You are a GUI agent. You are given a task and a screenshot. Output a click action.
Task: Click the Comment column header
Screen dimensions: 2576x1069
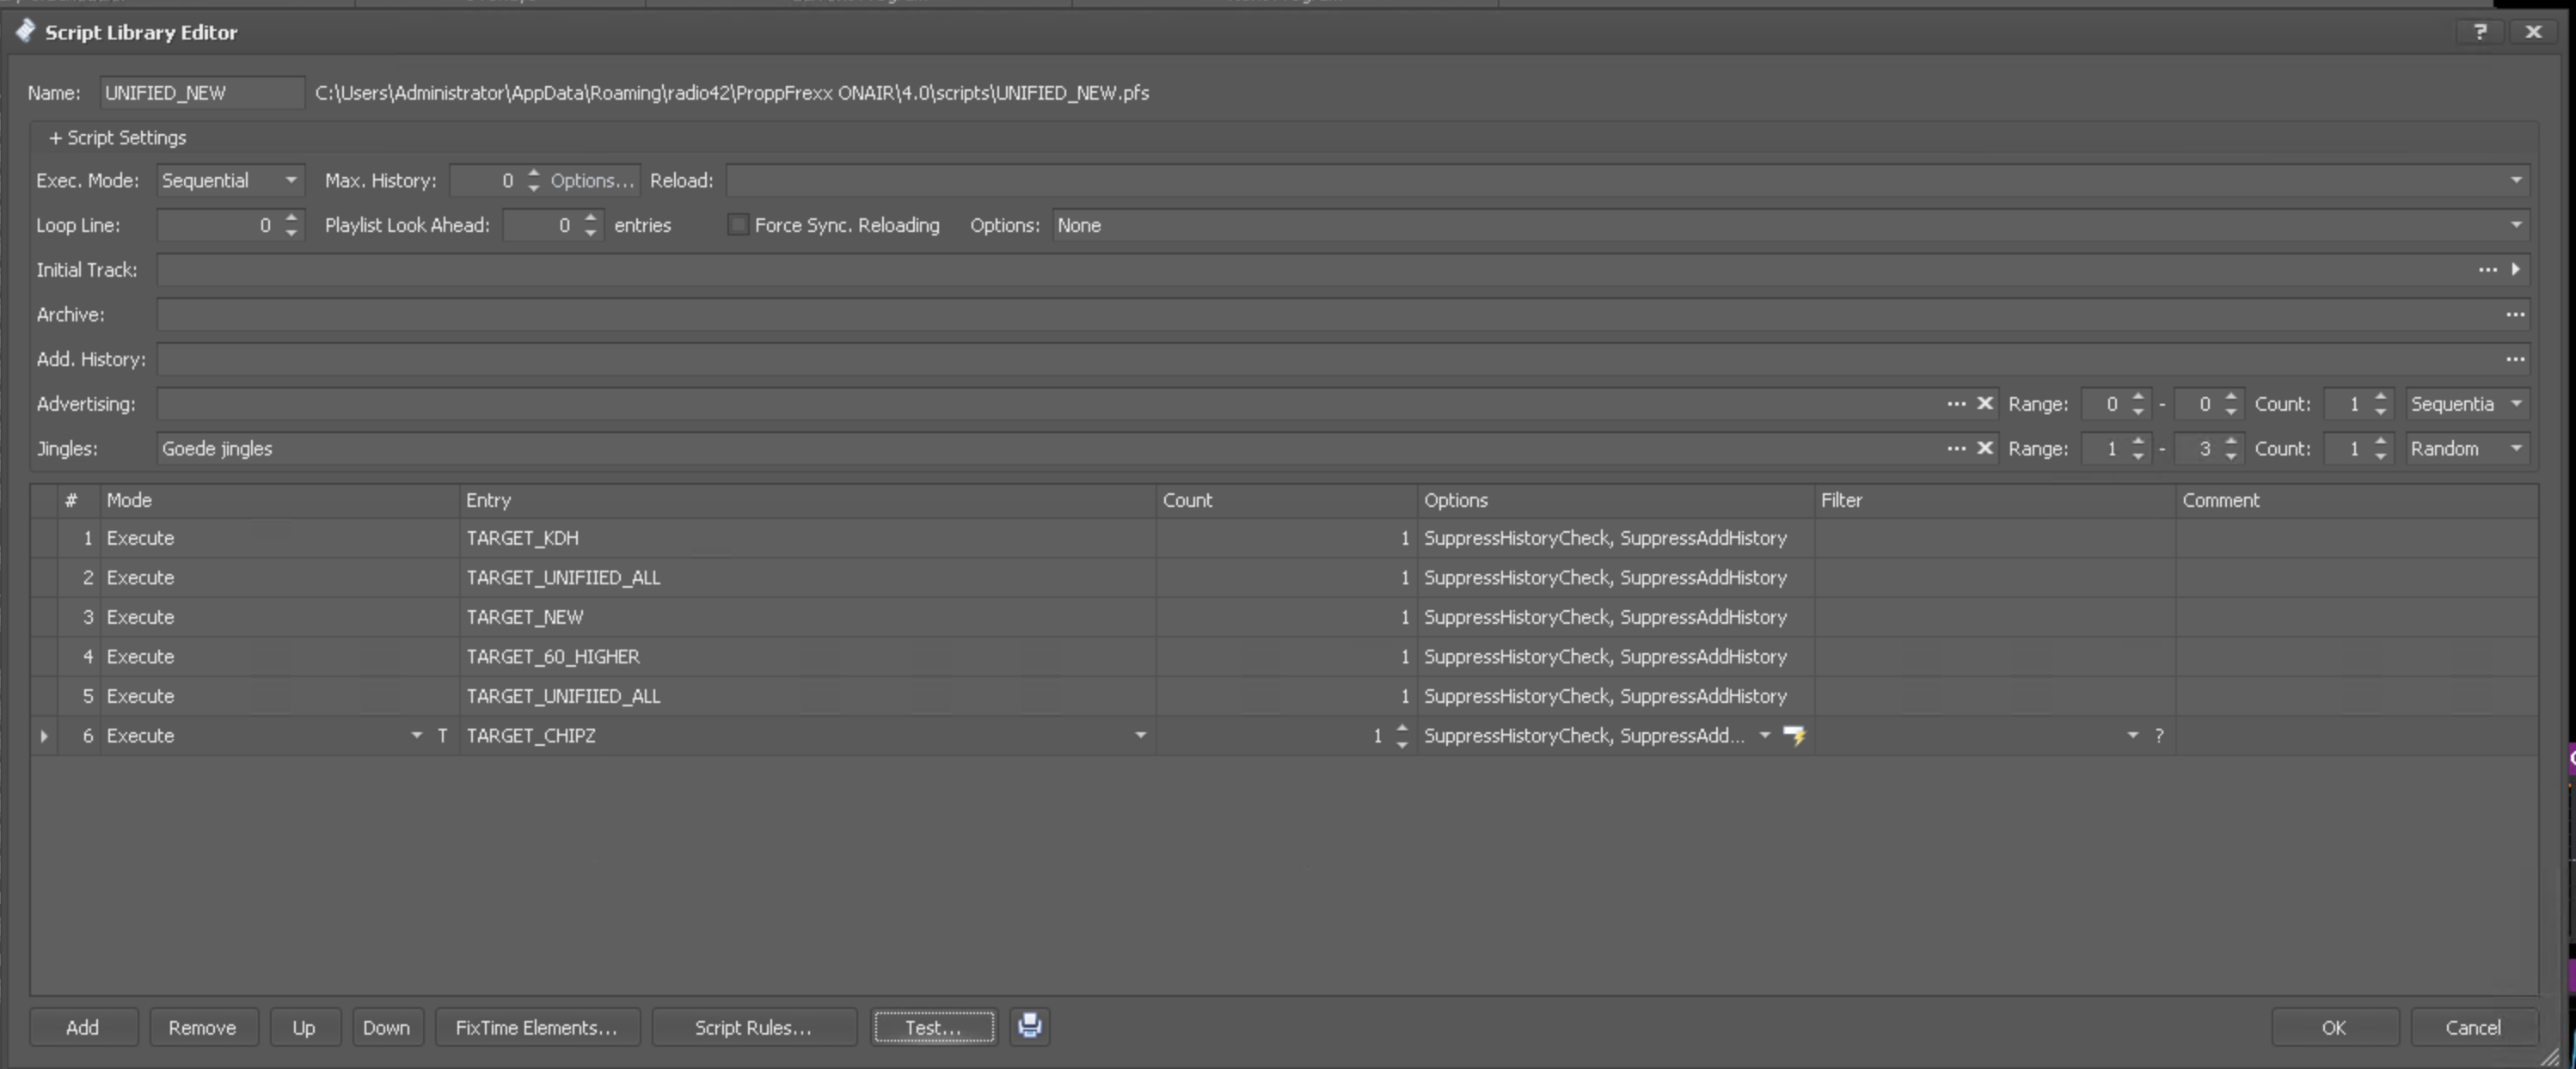[2356, 500]
